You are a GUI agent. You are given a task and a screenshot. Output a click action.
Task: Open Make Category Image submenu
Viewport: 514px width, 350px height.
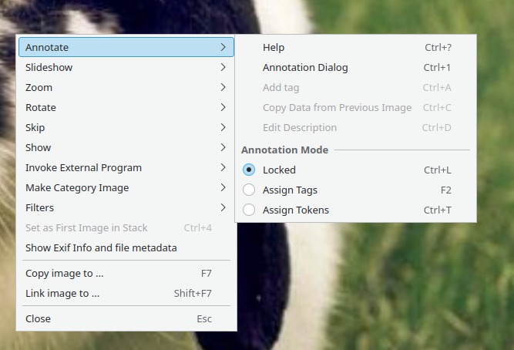(126, 187)
